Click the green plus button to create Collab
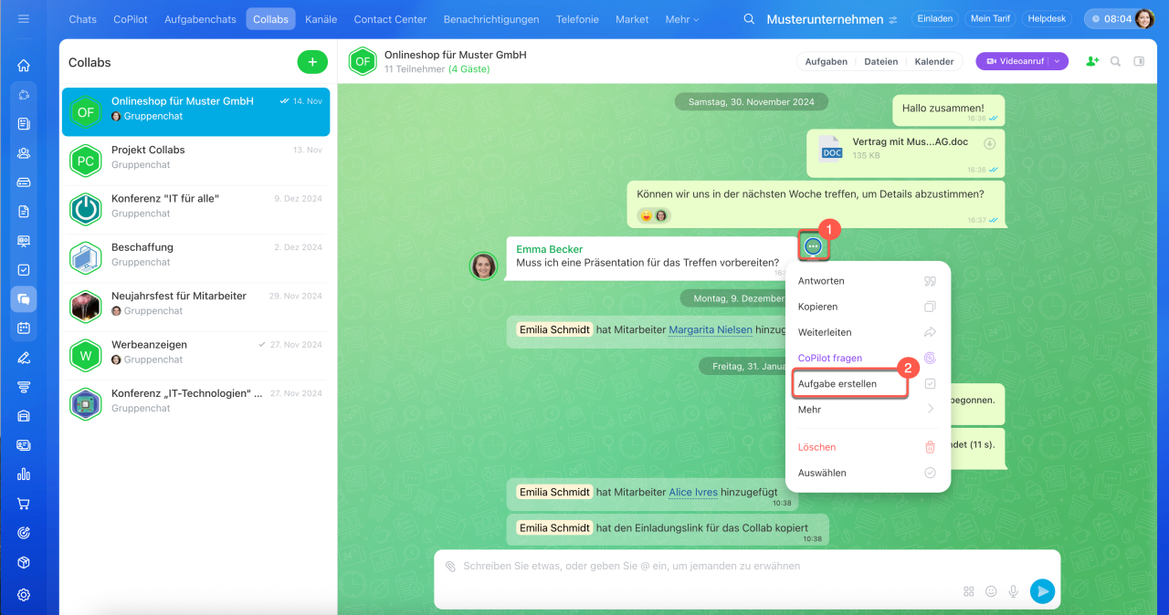The height and width of the screenshot is (615, 1169). [x=311, y=62]
